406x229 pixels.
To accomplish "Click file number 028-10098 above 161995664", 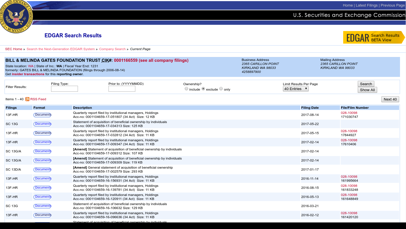I will (349, 177).
